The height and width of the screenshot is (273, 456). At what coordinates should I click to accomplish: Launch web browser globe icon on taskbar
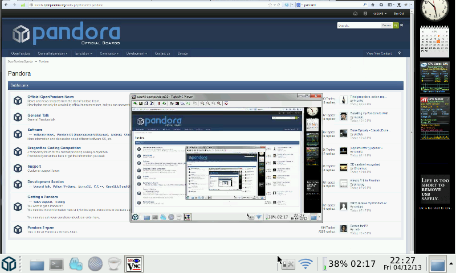95,264
